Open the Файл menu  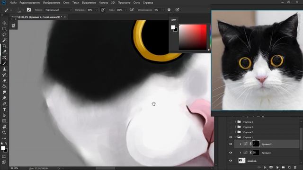pos(13,3)
